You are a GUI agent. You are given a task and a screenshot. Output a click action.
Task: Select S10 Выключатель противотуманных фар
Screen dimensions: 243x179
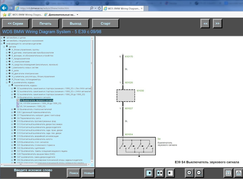click(x=36, y=121)
